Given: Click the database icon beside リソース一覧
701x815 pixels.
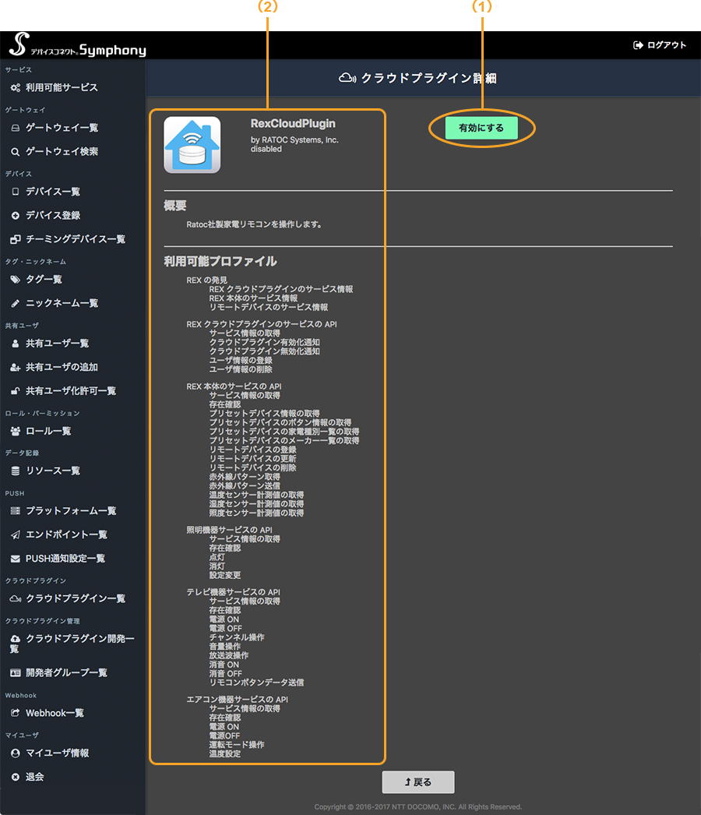Looking at the screenshot, I should [x=16, y=471].
